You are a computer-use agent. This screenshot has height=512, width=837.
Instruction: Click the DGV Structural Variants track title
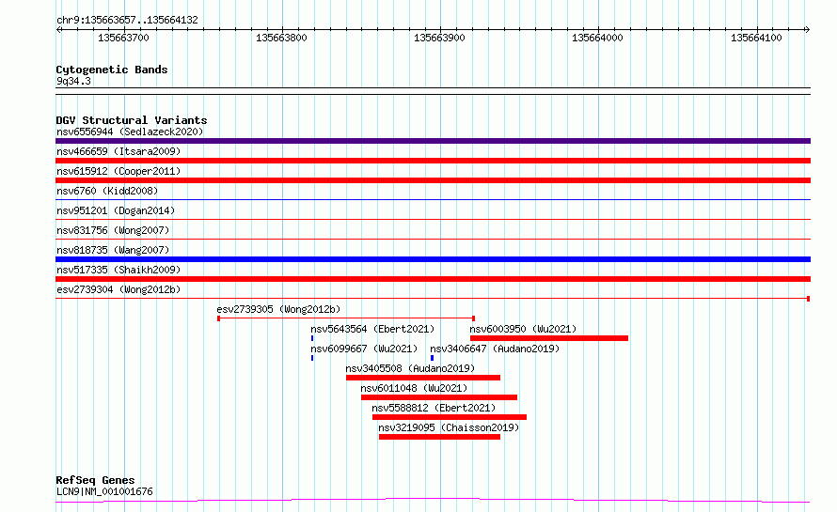click(x=132, y=120)
